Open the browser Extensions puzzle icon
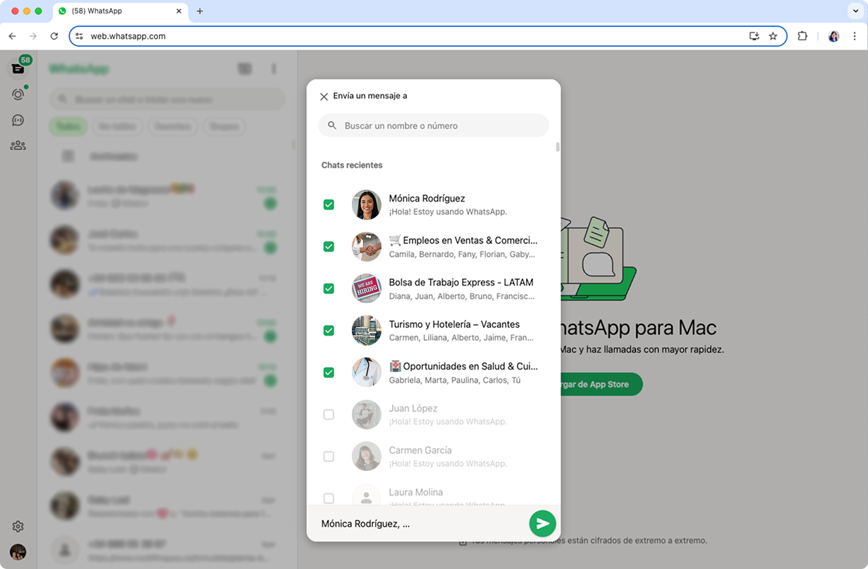The image size is (868, 569). pos(802,36)
